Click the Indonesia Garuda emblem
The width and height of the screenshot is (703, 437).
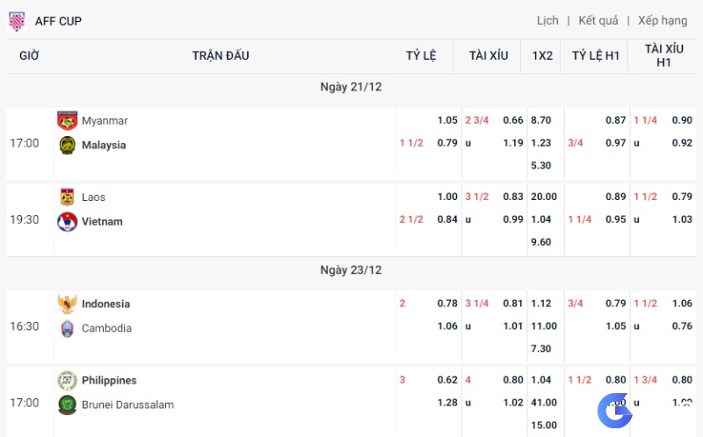pyautogui.click(x=68, y=304)
